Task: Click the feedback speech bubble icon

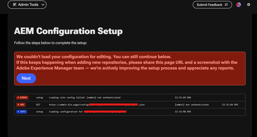Action: 226,5
